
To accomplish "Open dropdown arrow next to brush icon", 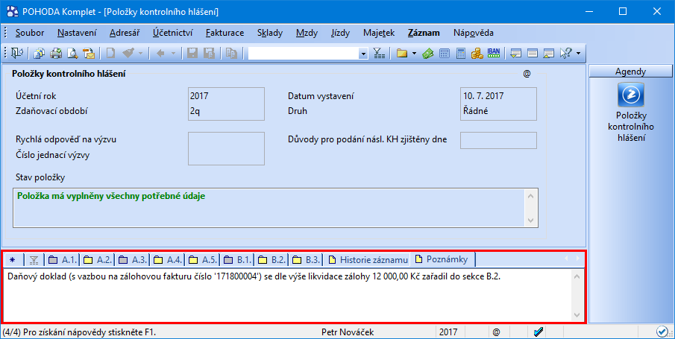I will 140,54.
